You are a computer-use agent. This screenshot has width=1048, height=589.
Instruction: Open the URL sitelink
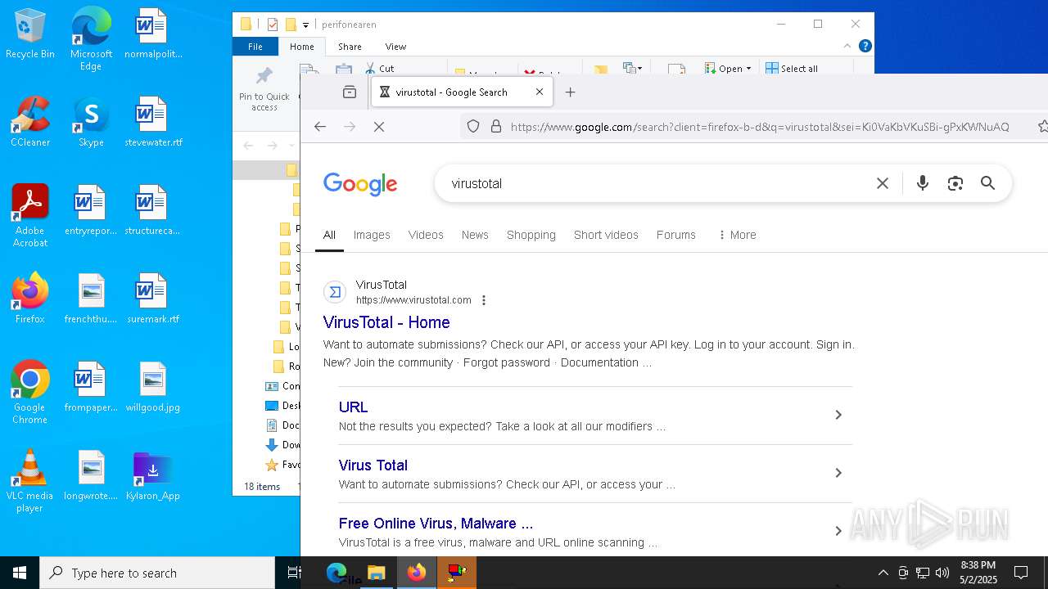[353, 407]
